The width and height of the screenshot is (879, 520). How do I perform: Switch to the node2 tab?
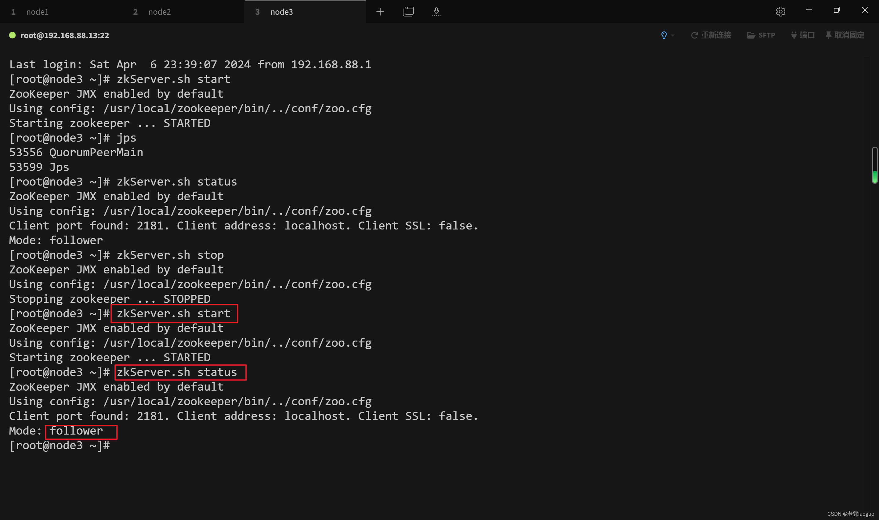(159, 12)
